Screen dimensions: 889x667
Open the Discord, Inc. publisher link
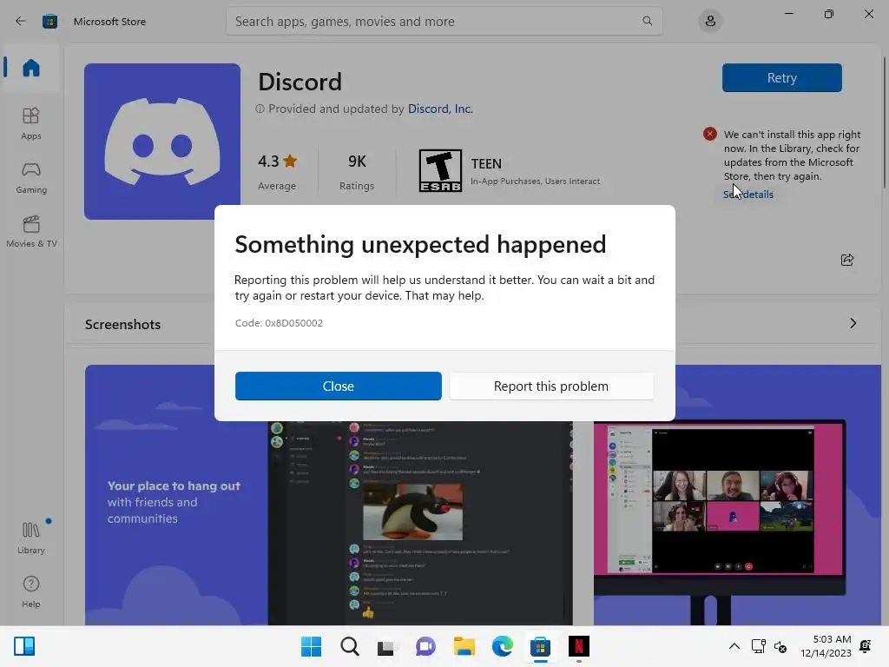[x=440, y=109]
